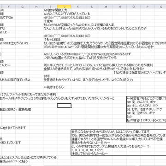Click cell 'A2のところに以下の式が入っている'
The width and height of the screenshot is (166, 166).
pos(66,14)
